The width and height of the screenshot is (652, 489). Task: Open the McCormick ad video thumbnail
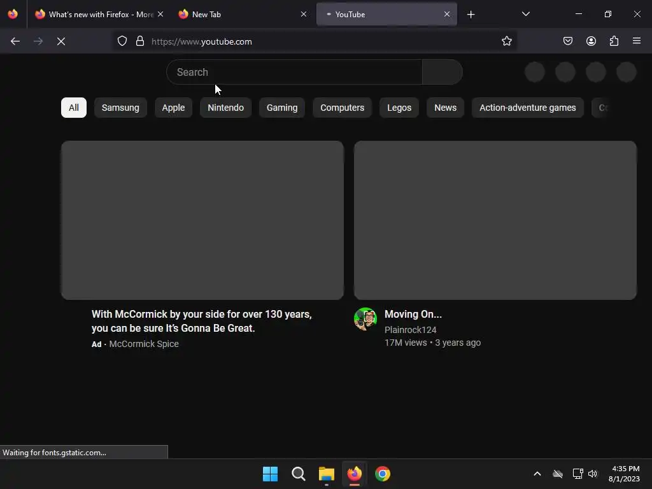click(202, 220)
